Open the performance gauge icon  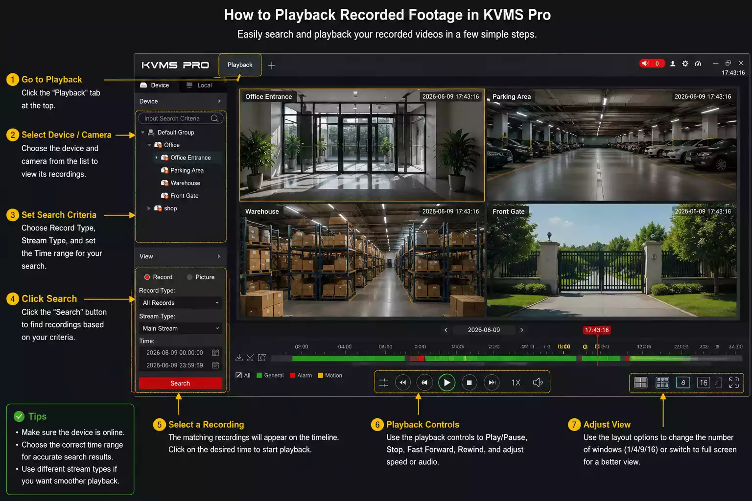(x=698, y=64)
